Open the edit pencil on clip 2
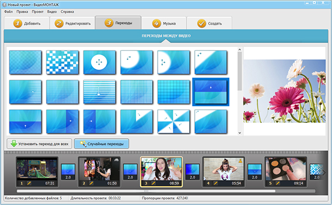This screenshot has height=205, width=332. [x=91, y=183]
